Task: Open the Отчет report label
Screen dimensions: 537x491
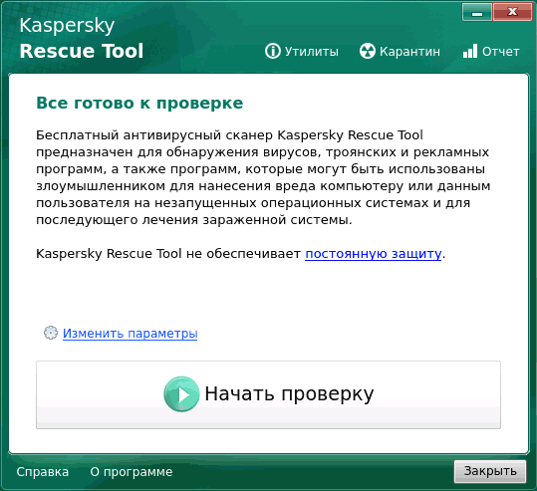Action: point(501,52)
